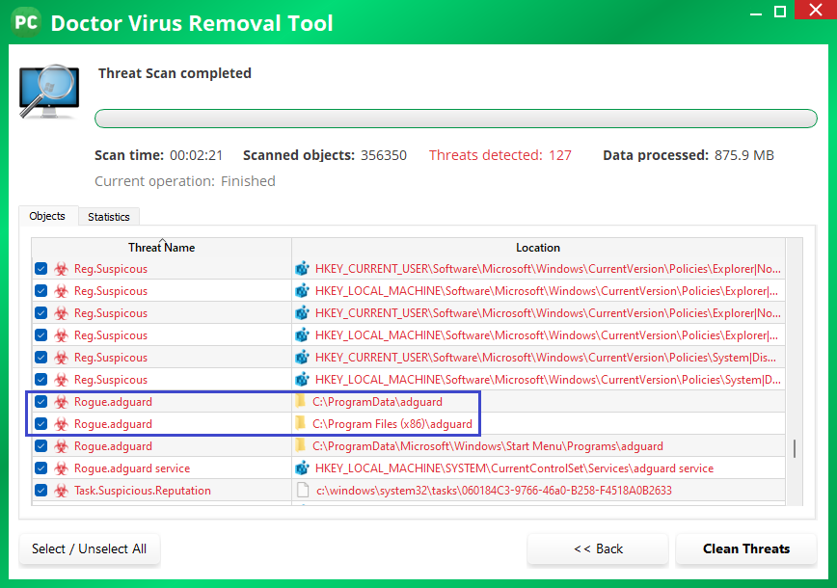Open the title bar dropdown arrow
The image size is (837, 588).
coord(749,12)
